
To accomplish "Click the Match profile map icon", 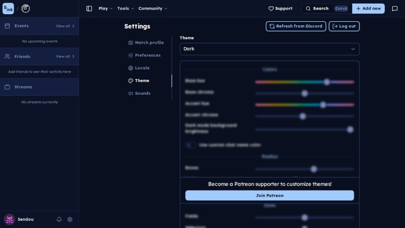I will [x=131, y=43].
